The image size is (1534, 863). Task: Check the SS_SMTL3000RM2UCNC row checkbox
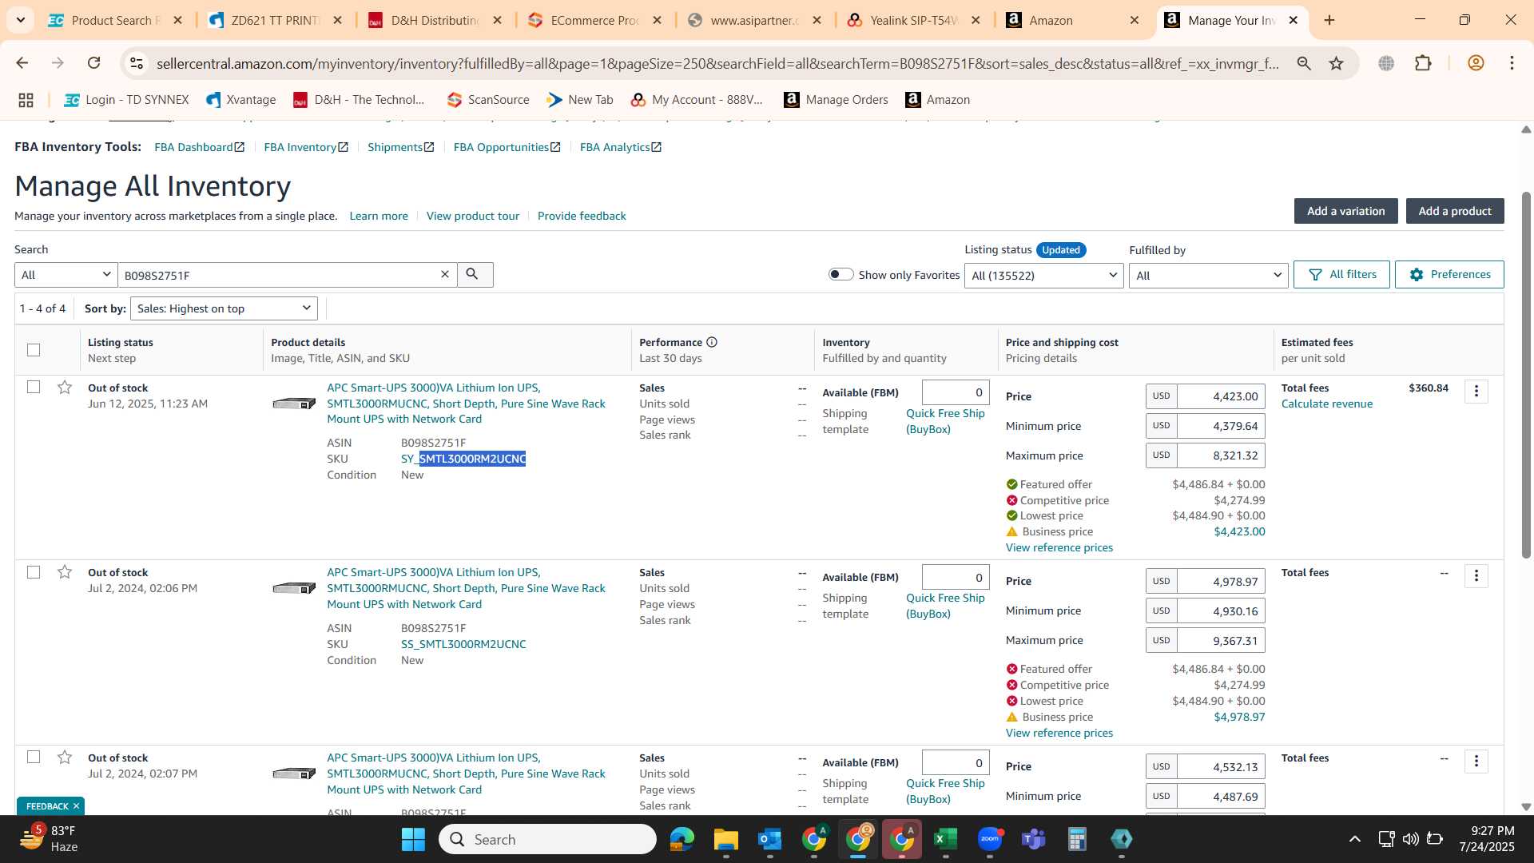coord(34,572)
